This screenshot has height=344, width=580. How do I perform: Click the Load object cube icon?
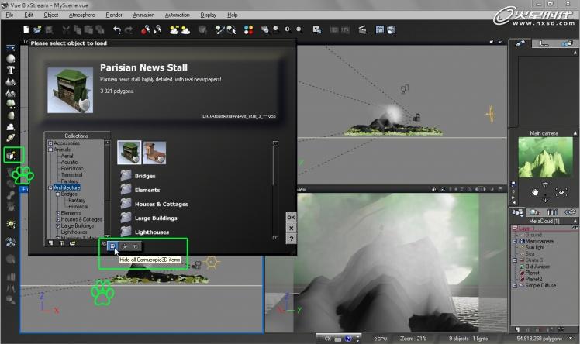point(11,155)
